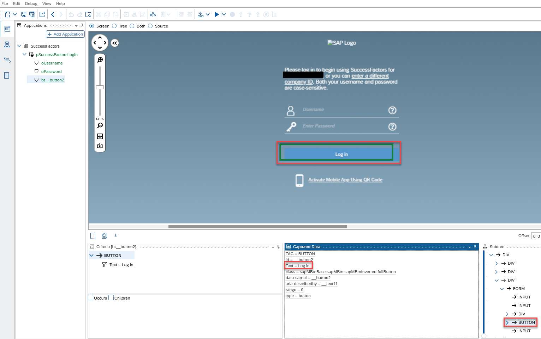
Task: Open the hierarchy view in the left sidebar
Action: [7, 44]
